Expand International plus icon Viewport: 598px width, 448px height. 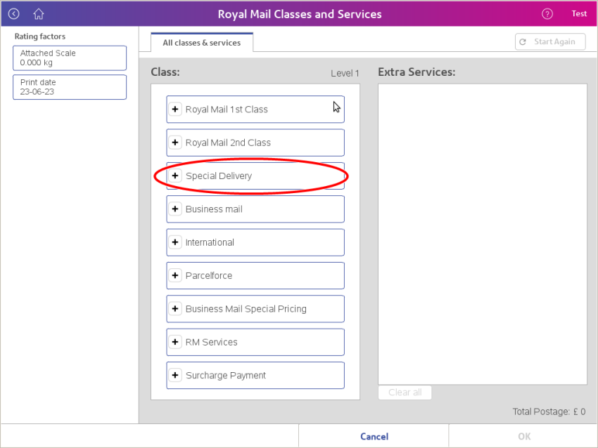175,242
